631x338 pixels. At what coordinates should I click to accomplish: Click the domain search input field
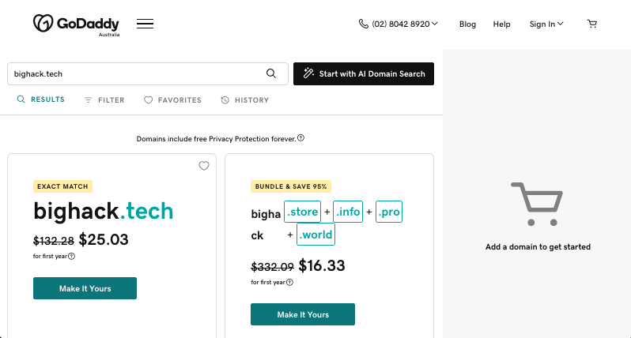[x=134, y=73]
